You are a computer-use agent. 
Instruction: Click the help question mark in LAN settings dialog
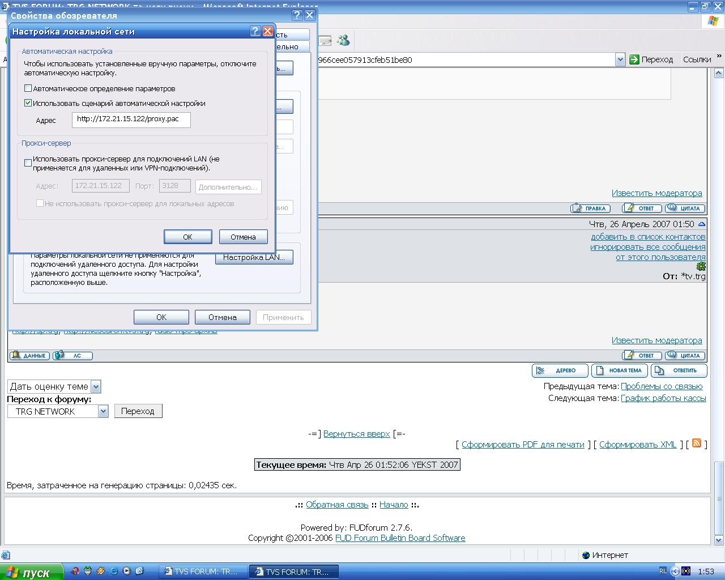point(255,32)
